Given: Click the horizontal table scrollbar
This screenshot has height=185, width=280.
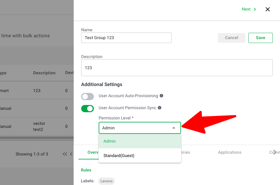Looking at the screenshot, I should coord(36,138).
